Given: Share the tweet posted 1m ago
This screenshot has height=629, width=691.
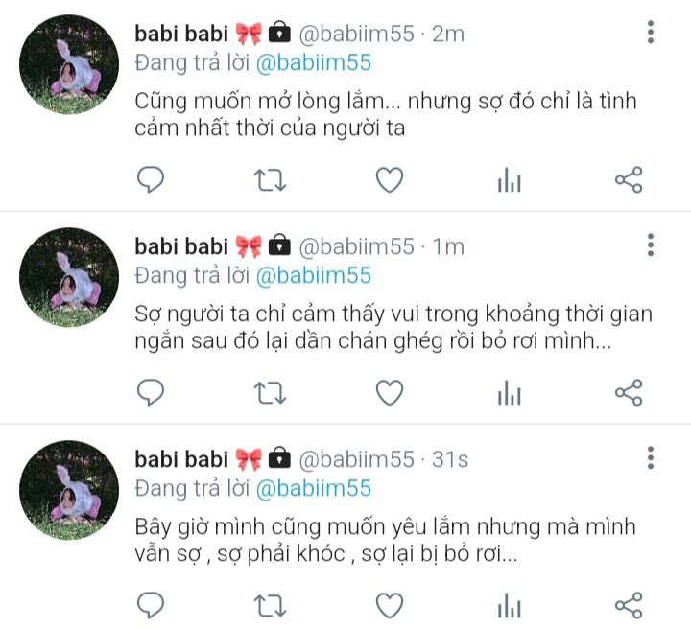Looking at the screenshot, I should pos(629,392).
